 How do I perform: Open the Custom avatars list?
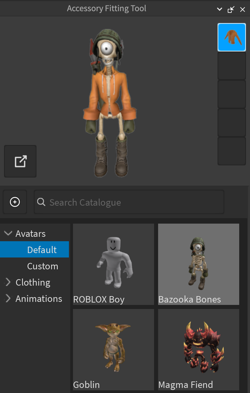43,266
